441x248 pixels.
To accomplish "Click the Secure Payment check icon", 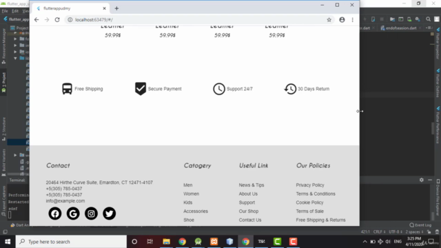I will [x=141, y=89].
